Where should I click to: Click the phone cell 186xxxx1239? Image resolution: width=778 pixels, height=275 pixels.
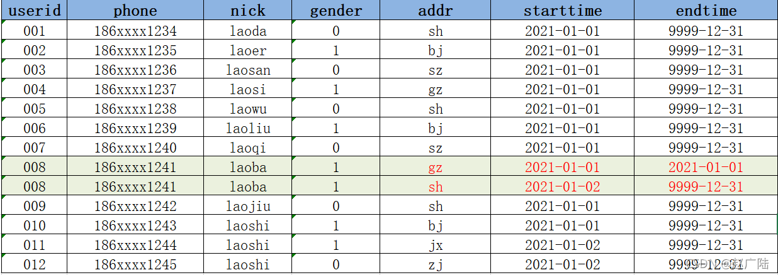tap(135, 128)
